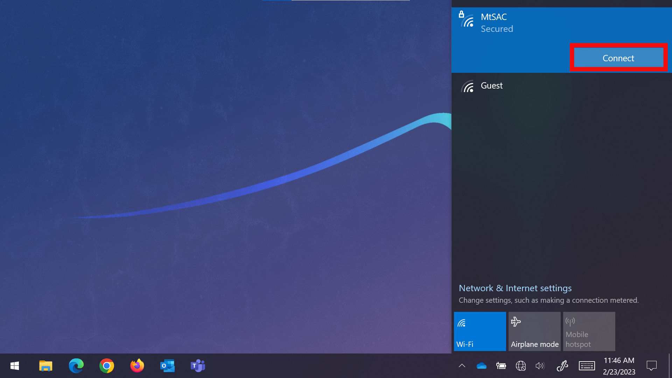Open File Explorer from the taskbar
The width and height of the screenshot is (672, 378).
click(45, 366)
